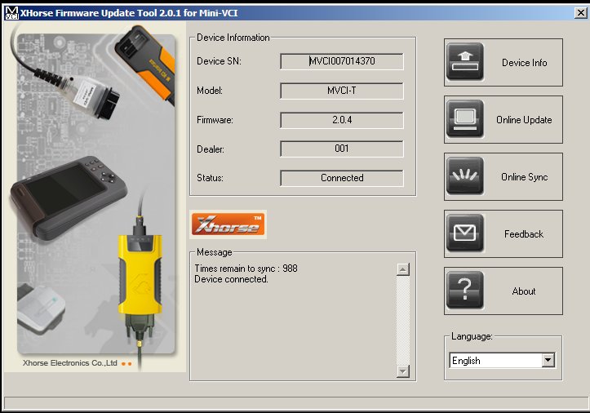
Task: Open the Language dropdown arrow
Action: click(x=548, y=360)
